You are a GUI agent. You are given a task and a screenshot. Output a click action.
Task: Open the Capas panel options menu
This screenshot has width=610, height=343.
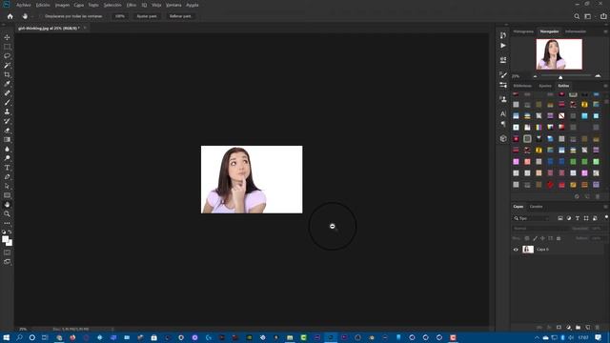(605, 207)
